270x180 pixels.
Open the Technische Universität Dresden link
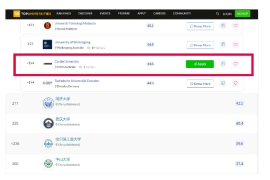click(77, 81)
